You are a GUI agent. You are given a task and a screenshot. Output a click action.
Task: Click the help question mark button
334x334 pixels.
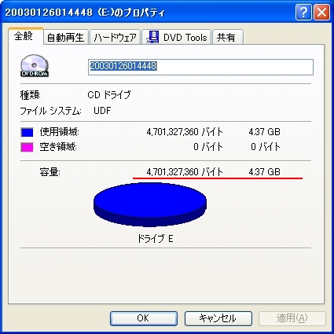[303, 12]
